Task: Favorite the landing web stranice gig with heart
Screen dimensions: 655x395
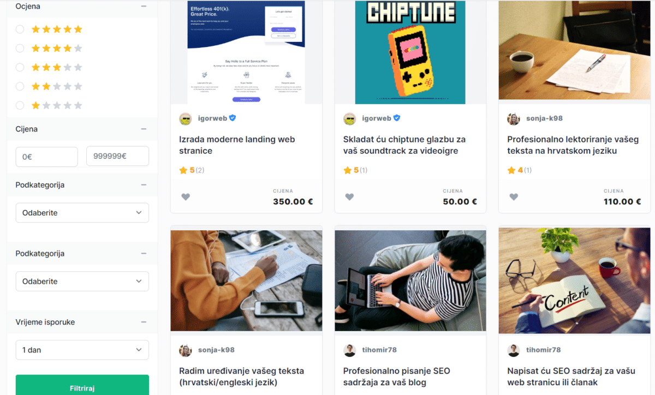Action: [x=186, y=197]
